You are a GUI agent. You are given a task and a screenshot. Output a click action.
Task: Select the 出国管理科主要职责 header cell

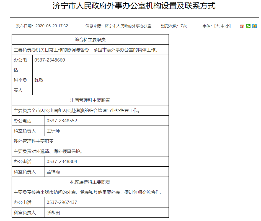(90, 100)
